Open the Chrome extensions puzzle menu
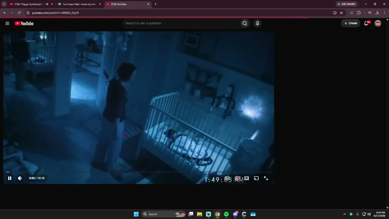The image size is (389, 219). [359, 13]
